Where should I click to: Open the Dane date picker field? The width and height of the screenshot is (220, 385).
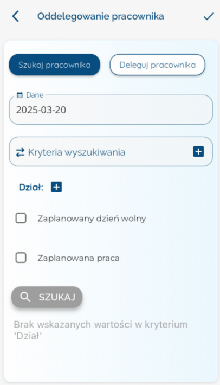(x=111, y=110)
